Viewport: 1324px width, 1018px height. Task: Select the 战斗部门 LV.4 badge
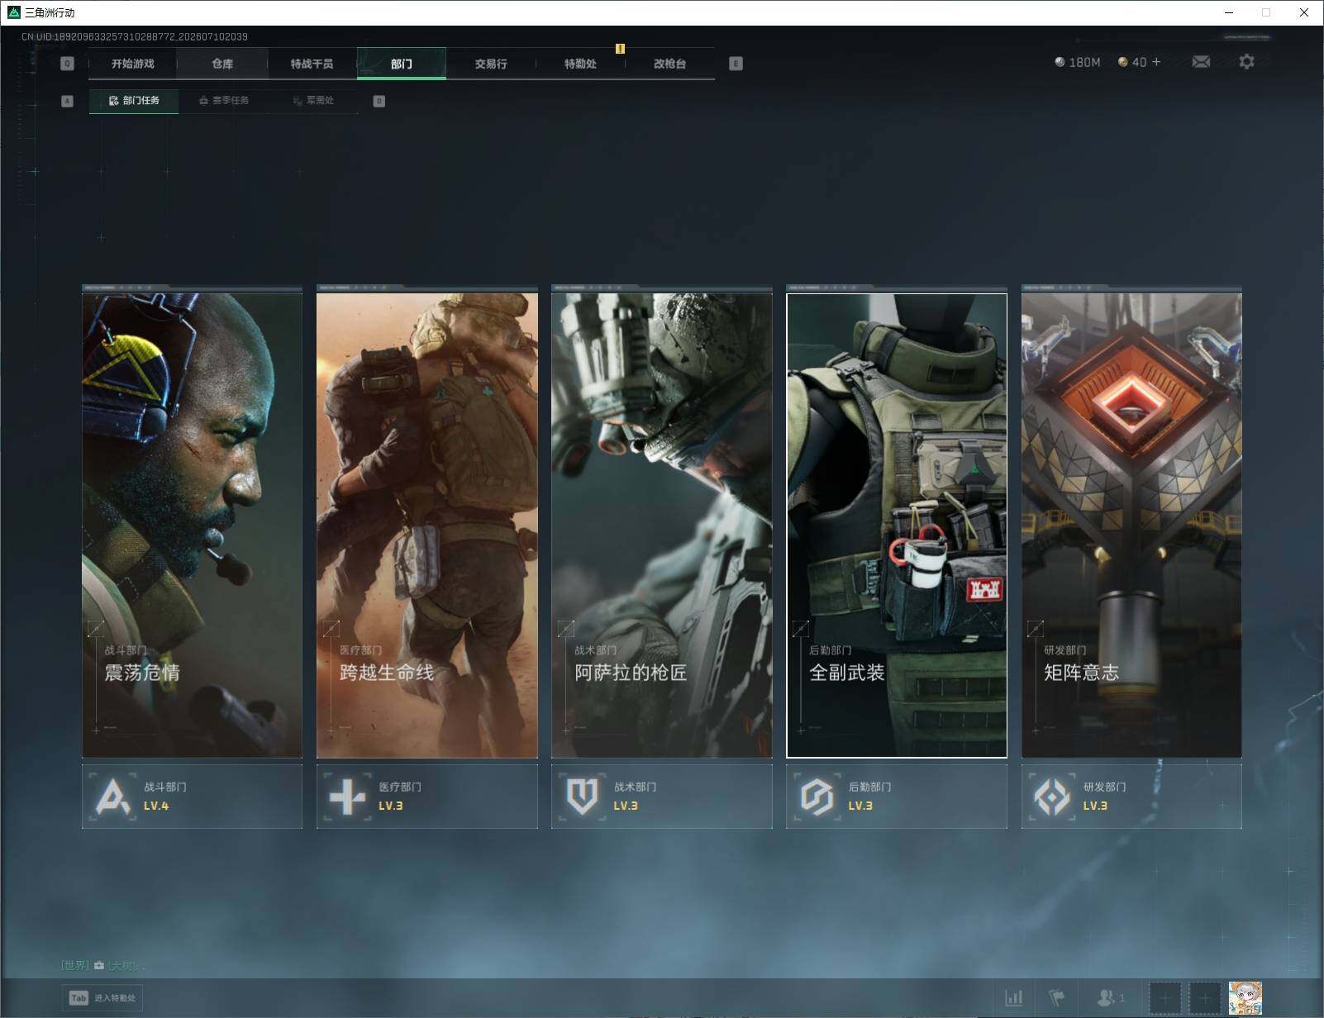click(x=192, y=797)
